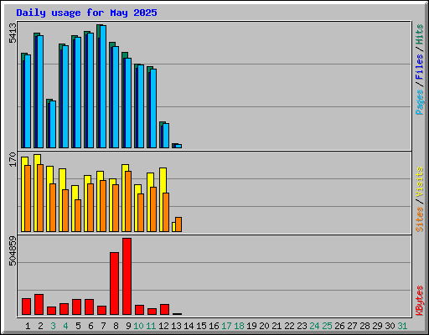Click the orange sites bar for day 5

[78, 215]
